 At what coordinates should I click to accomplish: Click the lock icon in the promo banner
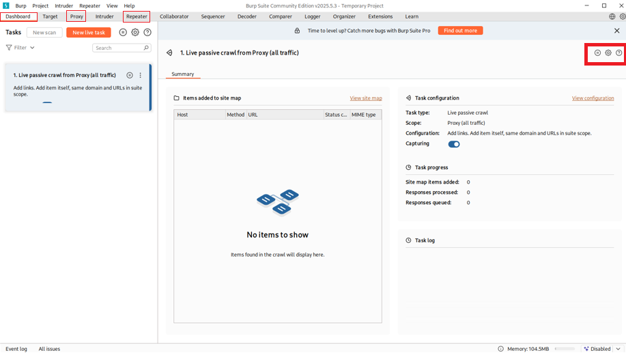point(297,30)
